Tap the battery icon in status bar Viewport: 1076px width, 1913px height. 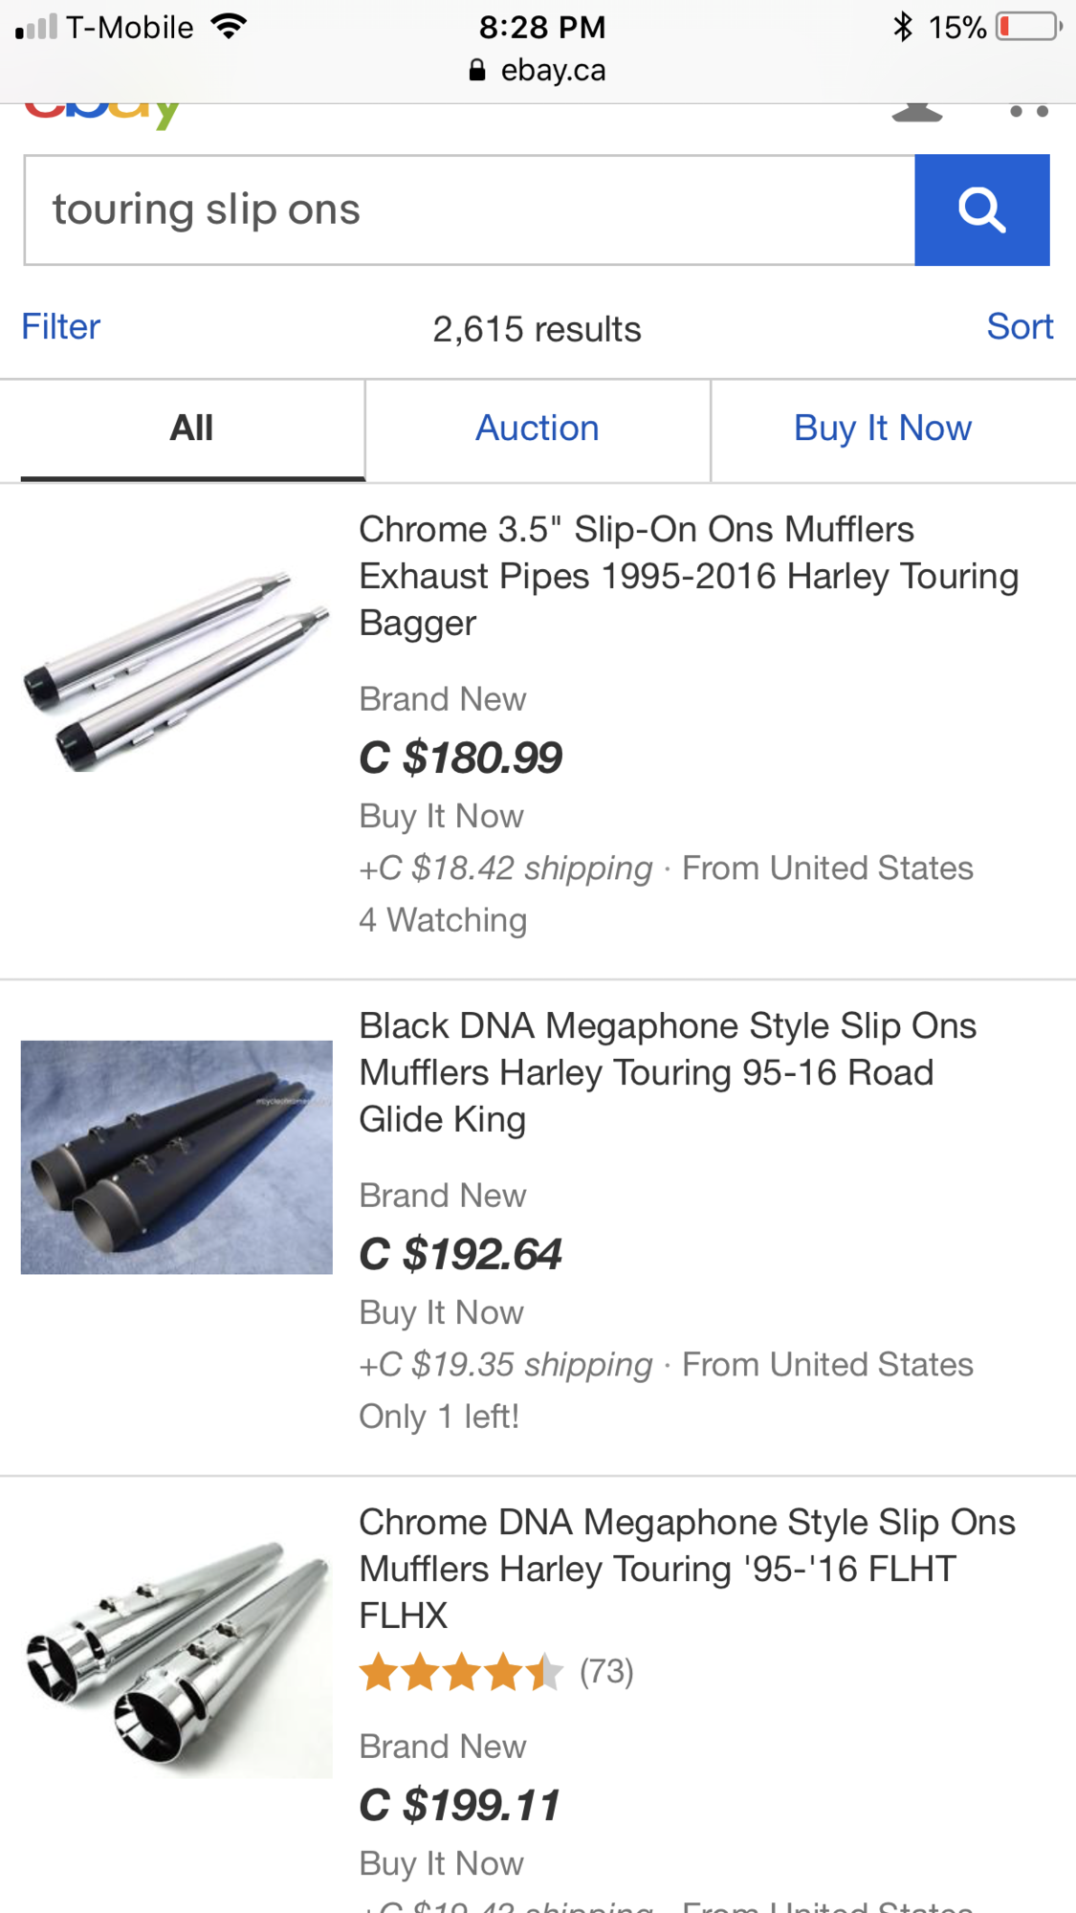pos(1028,27)
